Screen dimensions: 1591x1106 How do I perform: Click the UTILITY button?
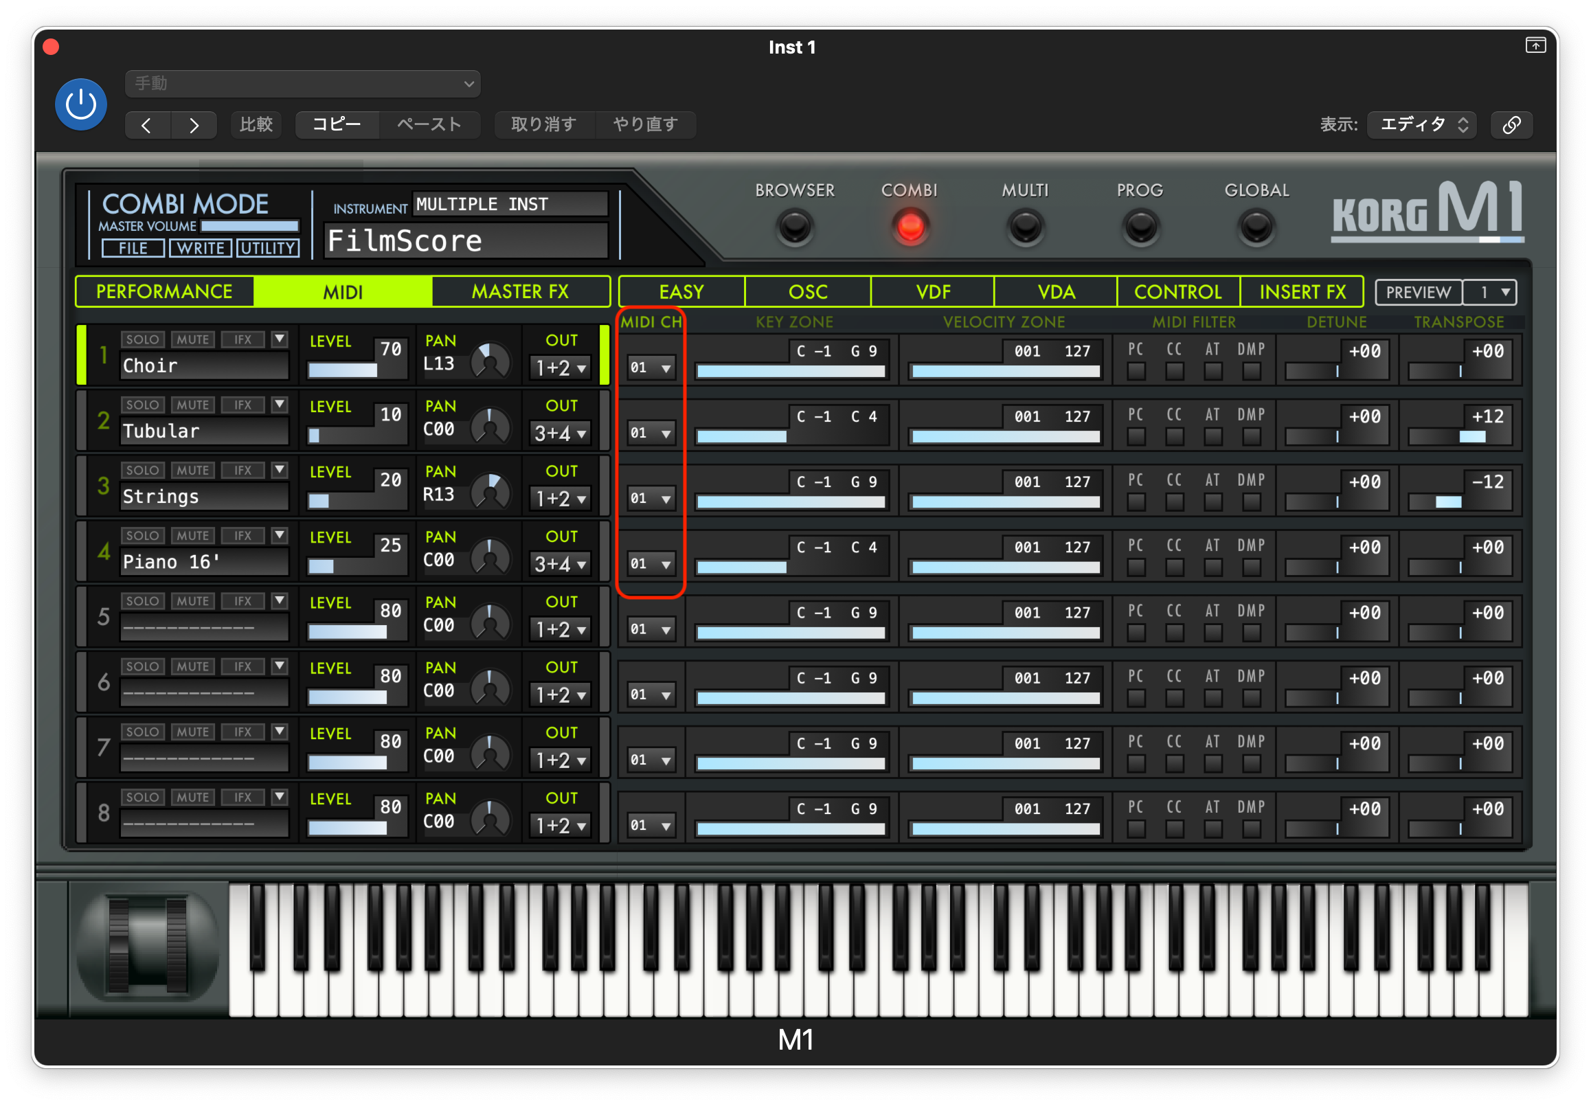coord(268,248)
